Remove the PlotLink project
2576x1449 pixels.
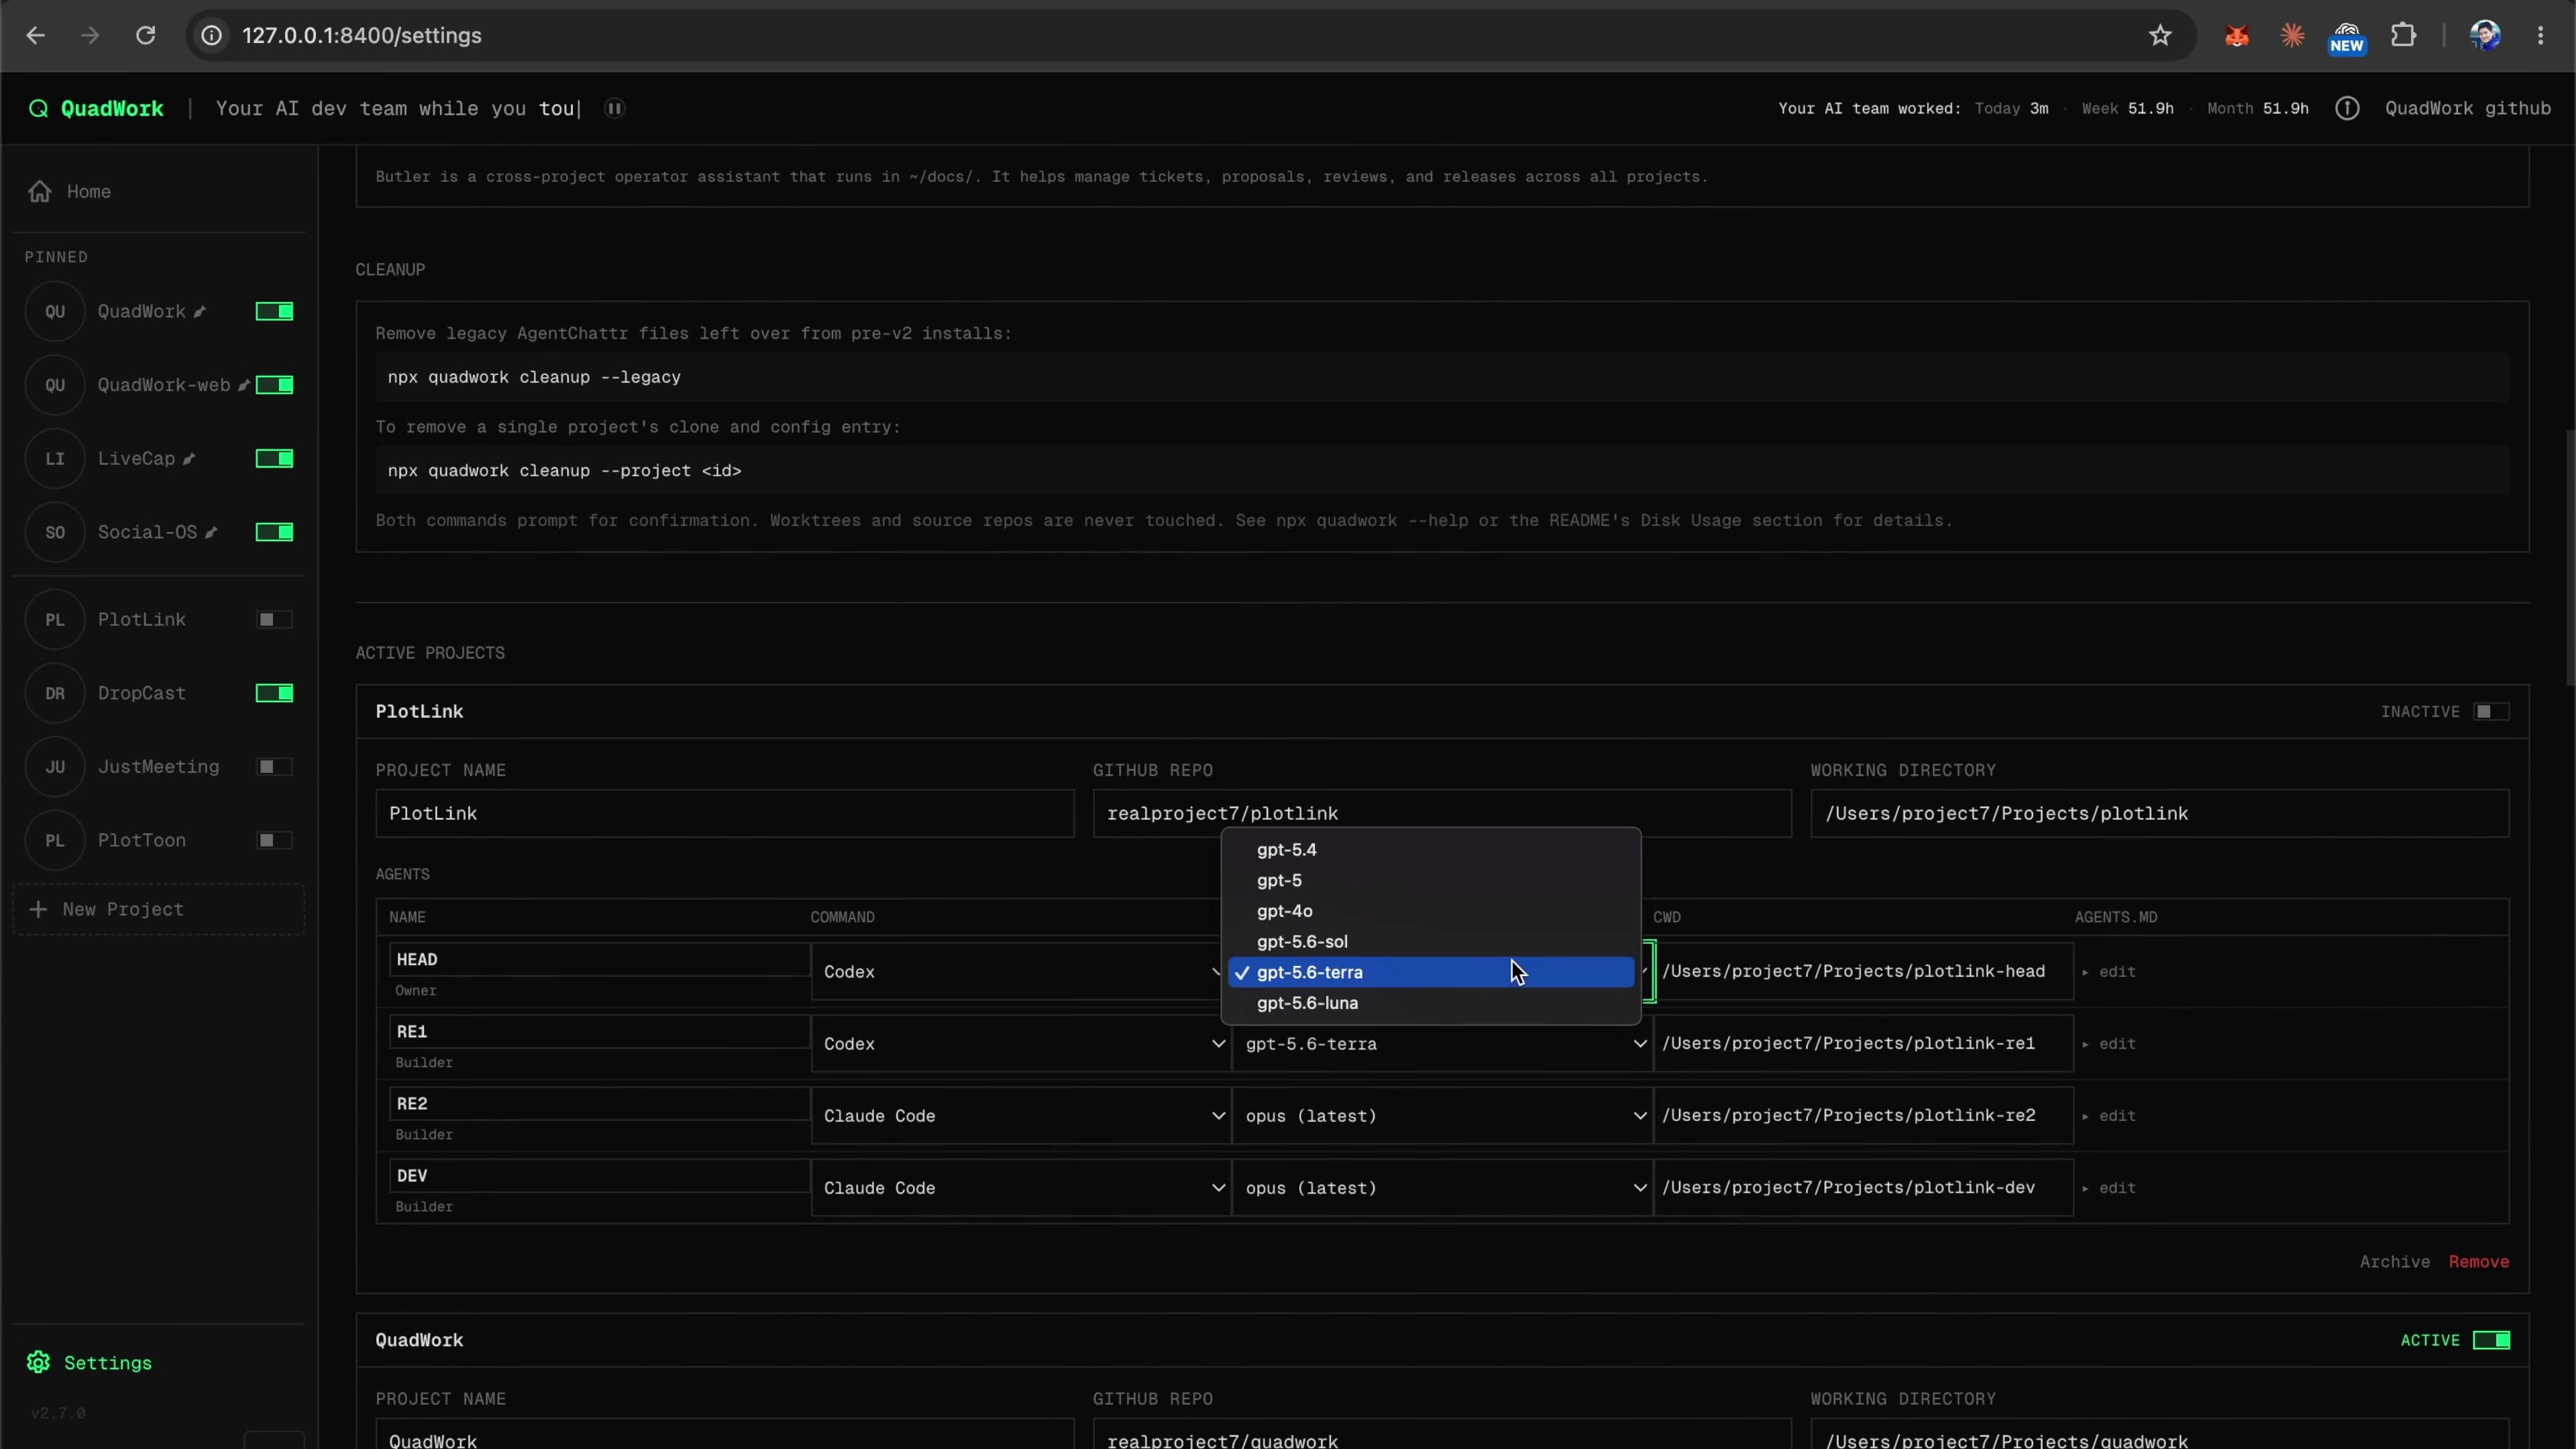(x=2478, y=1262)
